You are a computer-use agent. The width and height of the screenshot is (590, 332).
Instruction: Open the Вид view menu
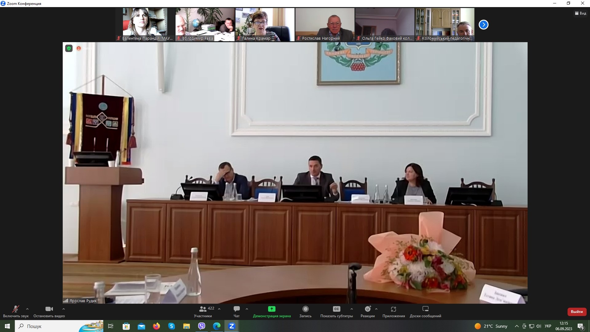[580, 13]
